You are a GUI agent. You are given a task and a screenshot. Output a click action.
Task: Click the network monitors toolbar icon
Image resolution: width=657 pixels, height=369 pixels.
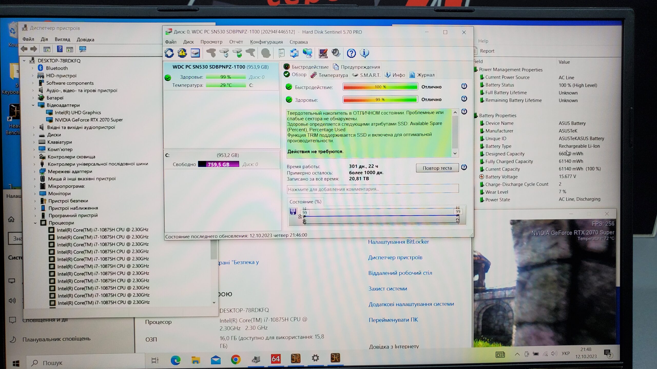307,53
